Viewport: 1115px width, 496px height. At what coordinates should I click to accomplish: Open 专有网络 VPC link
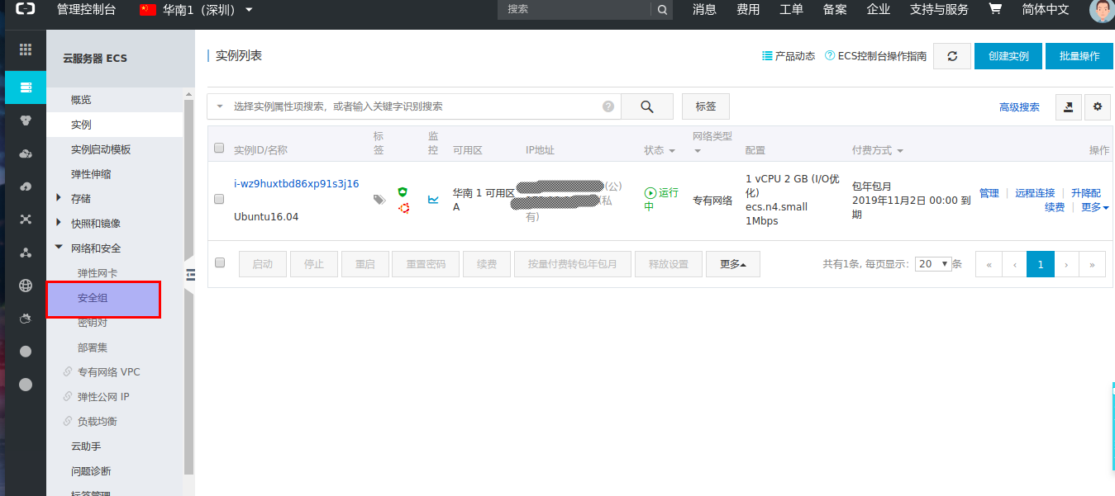[108, 372]
